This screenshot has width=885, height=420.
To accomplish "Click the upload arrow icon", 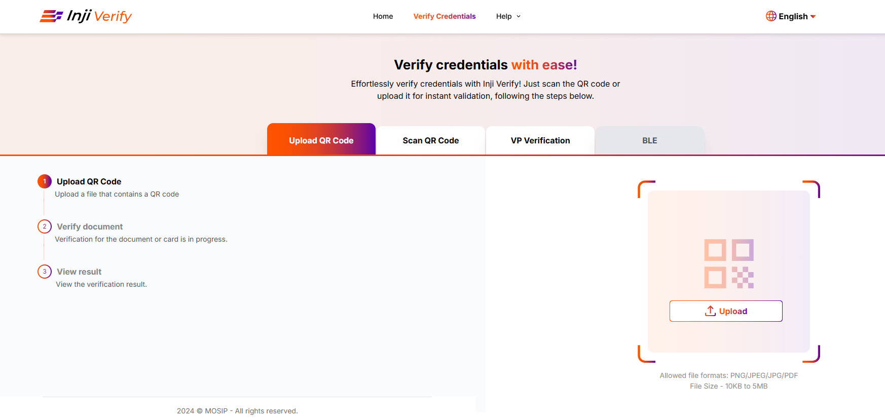I will pyautogui.click(x=710, y=311).
